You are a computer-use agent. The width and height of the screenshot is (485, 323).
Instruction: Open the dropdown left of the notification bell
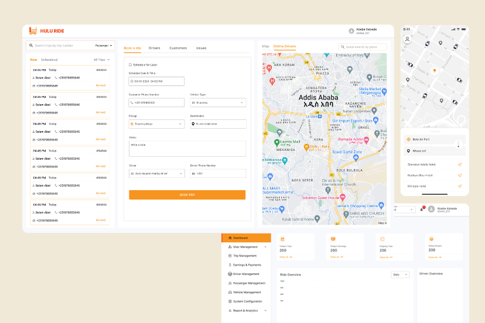(405, 209)
